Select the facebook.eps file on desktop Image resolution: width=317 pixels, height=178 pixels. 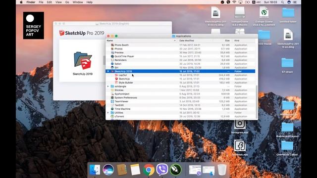[240, 147]
